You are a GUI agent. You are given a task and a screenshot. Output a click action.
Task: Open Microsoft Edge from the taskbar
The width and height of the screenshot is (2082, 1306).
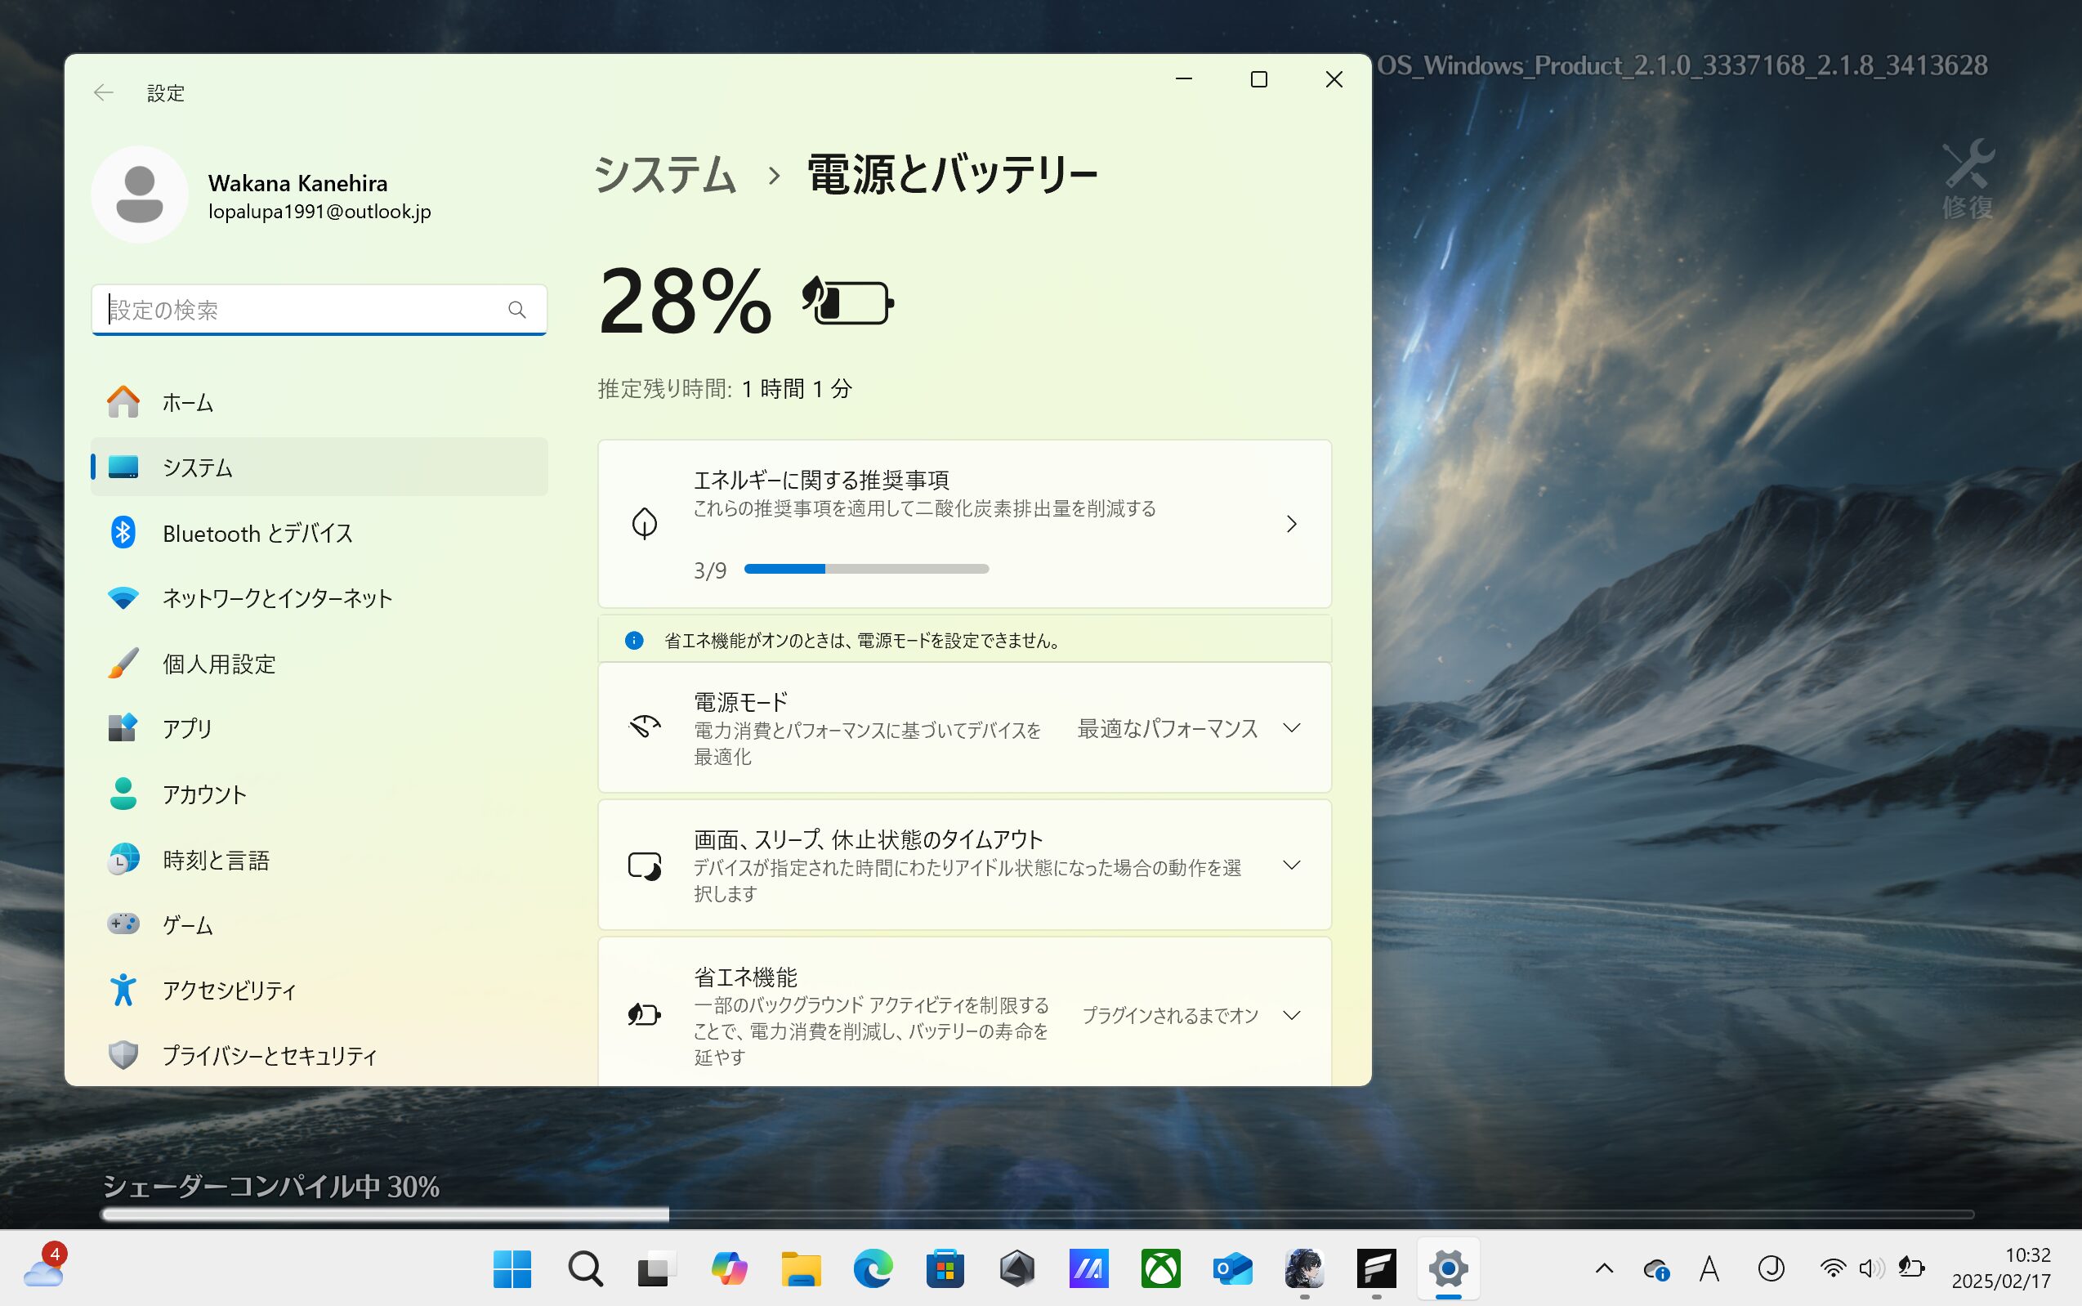[x=872, y=1269]
